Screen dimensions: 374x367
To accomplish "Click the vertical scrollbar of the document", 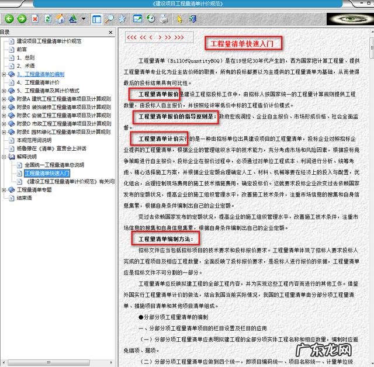I will click(x=370, y=175).
